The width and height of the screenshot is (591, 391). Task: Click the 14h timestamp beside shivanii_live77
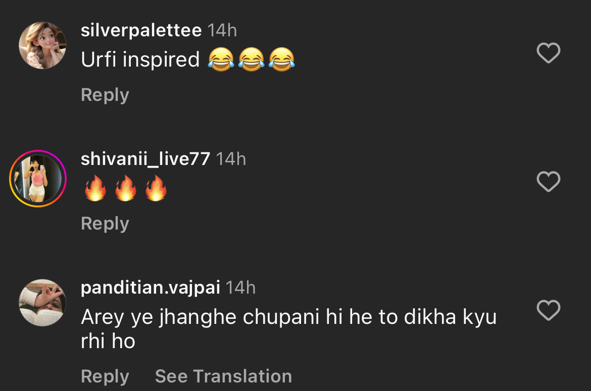pos(231,159)
